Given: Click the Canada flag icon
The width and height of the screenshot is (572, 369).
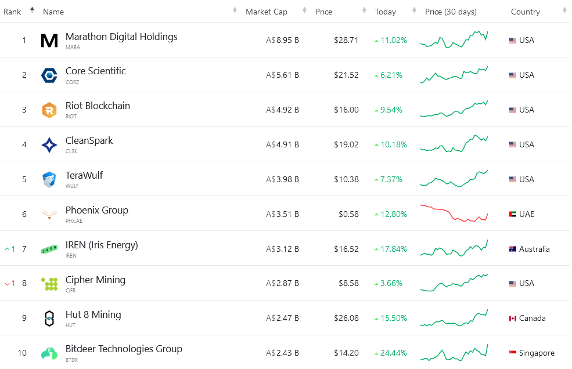Looking at the screenshot, I should [513, 319].
